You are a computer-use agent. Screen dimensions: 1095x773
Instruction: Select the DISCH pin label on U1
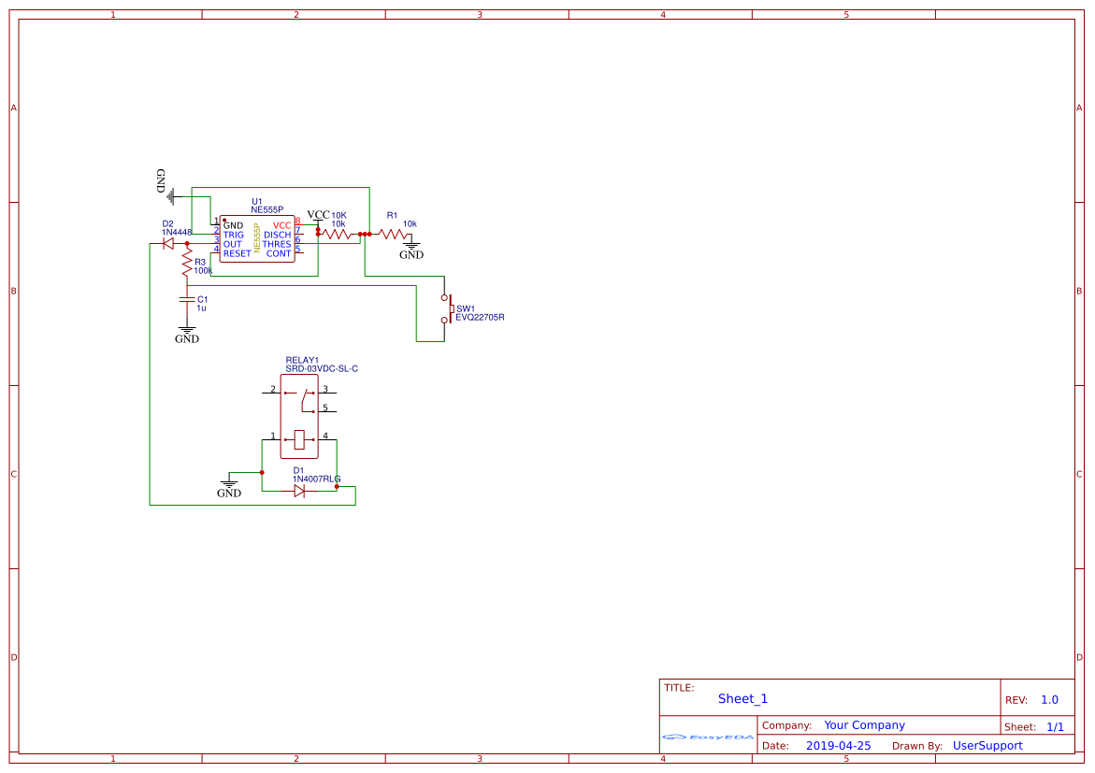(x=277, y=235)
